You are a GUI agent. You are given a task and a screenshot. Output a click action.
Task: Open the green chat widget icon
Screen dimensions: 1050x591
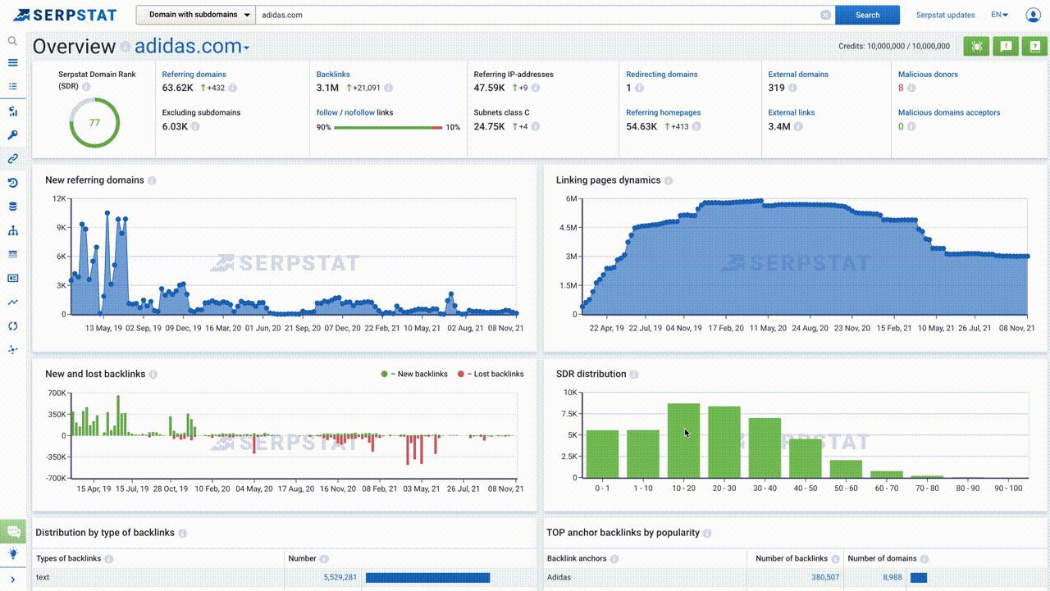(x=12, y=531)
